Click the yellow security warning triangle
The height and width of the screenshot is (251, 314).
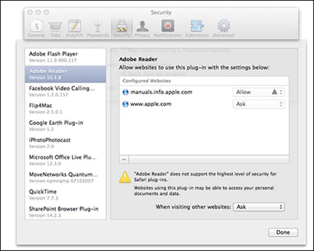pos(125,177)
